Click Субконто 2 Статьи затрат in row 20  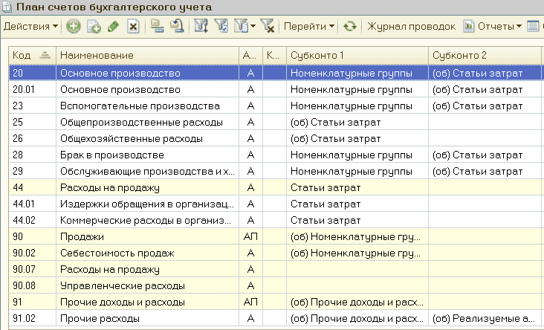coord(477,74)
